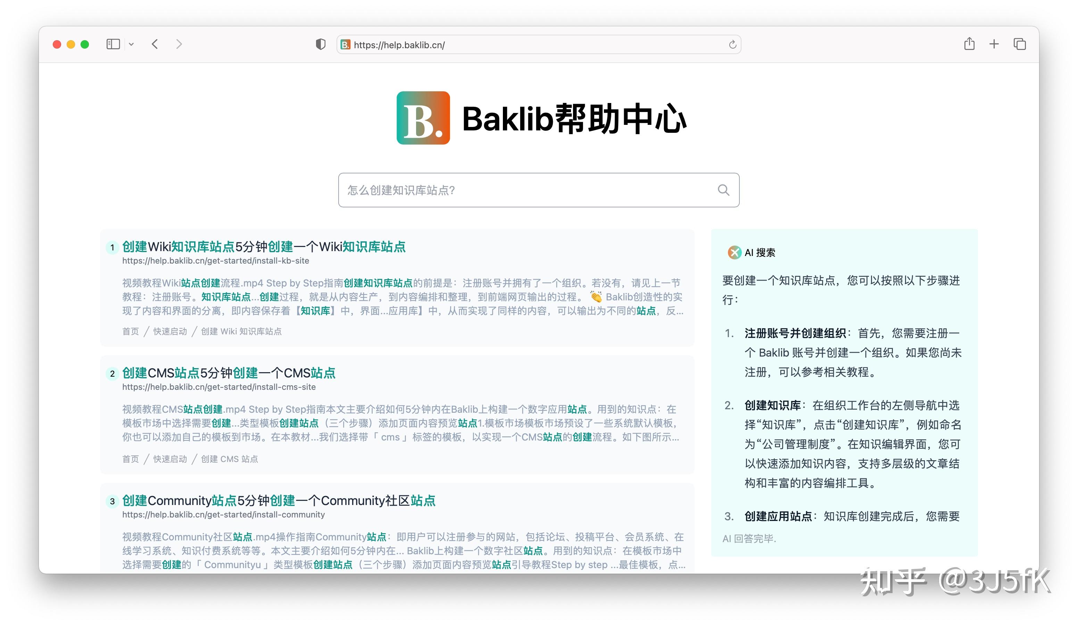Open the Share icon menu
This screenshot has width=1078, height=625.
(969, 44)
